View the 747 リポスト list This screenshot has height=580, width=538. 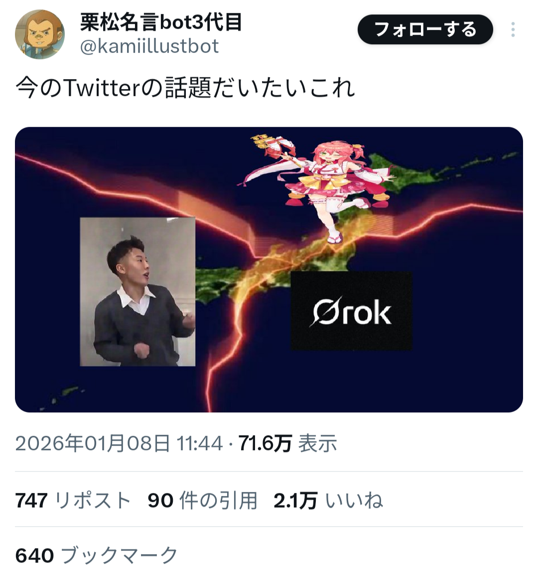[x=73, y=500]
